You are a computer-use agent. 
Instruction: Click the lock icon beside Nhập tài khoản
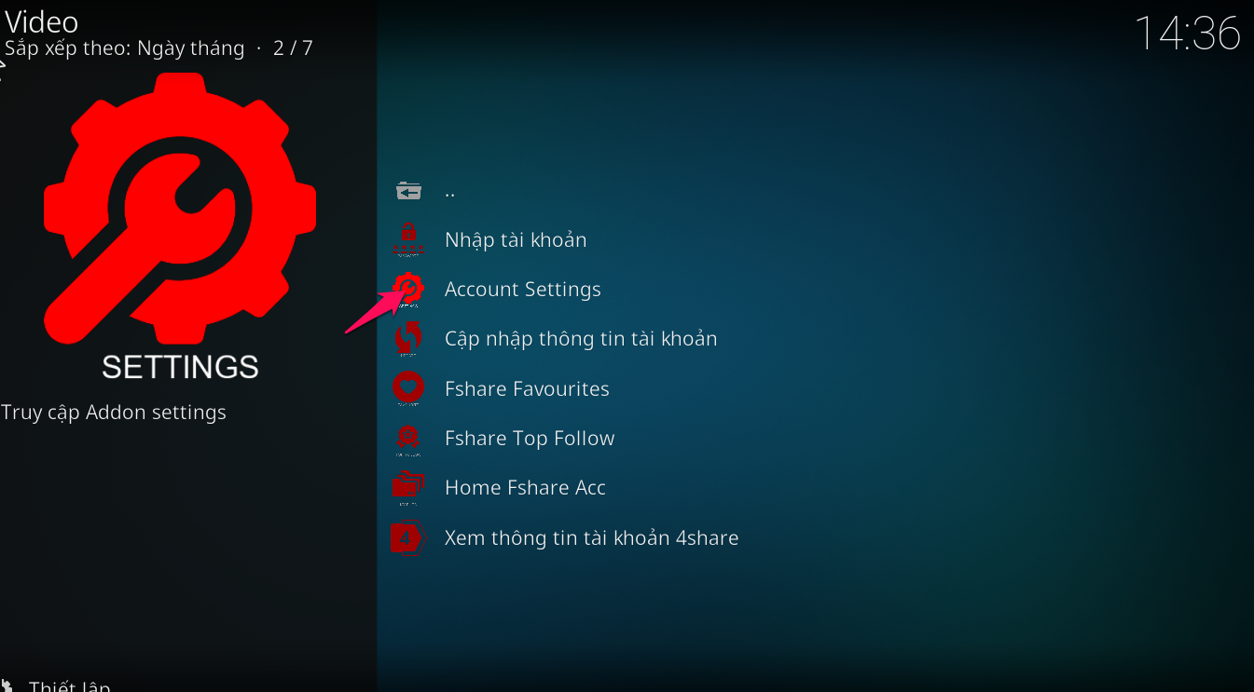click(408, 239)
